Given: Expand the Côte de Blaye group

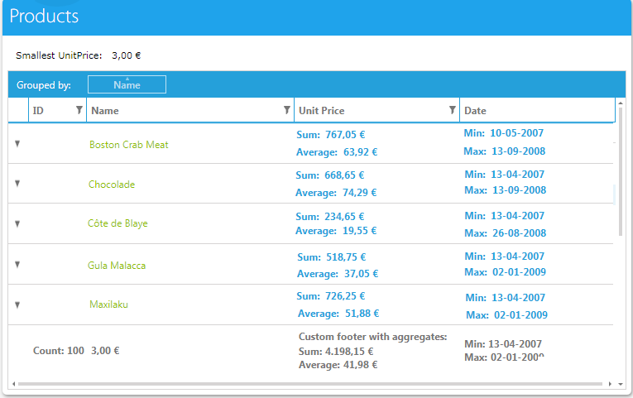Looking at the screenshot, I should coord(17,224).
